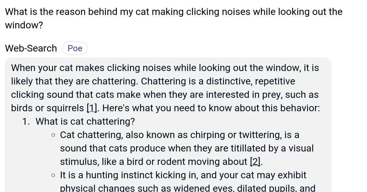This screenshot has height=192, width=367.
Task: Click the first hollow bullet marker
Action: tap(53, 134)
